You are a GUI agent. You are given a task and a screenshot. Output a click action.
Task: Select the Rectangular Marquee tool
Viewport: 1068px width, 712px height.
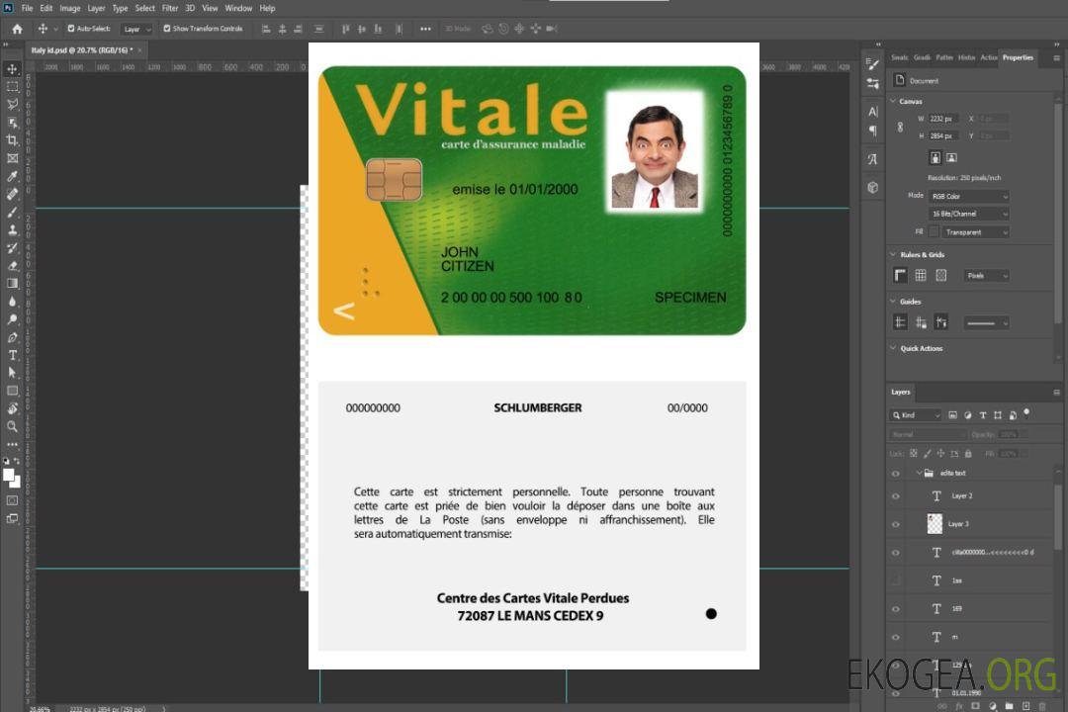pyautogui.click(x=12, y=87)
